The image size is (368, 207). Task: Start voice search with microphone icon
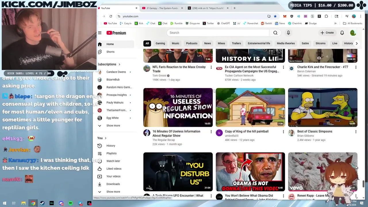[288, 33]
